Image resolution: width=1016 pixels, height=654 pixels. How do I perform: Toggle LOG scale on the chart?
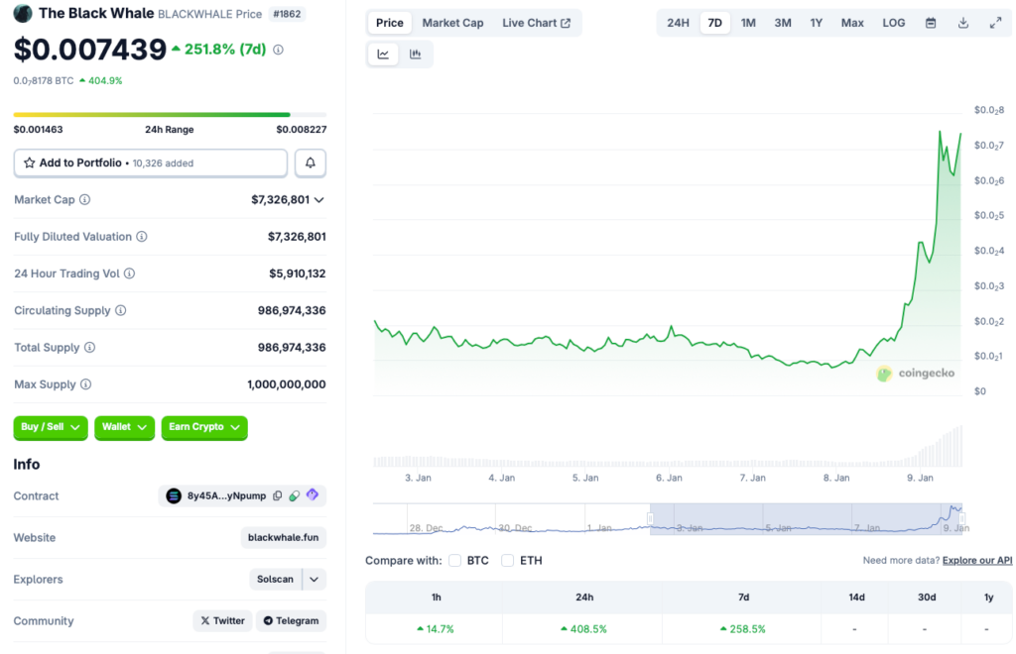coord(894,23)
